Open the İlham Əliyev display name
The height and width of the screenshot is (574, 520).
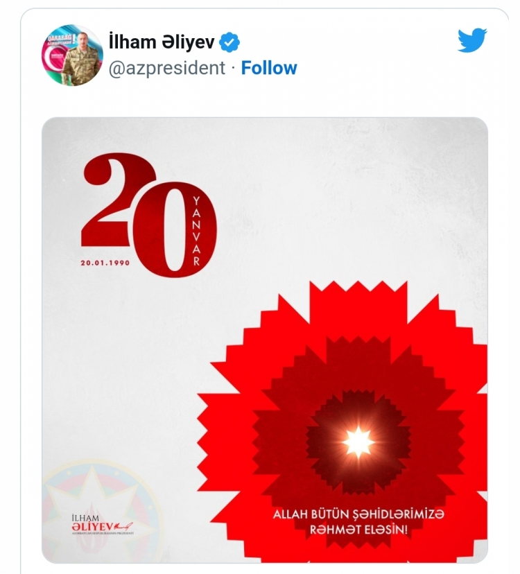[x=162, y=42]
